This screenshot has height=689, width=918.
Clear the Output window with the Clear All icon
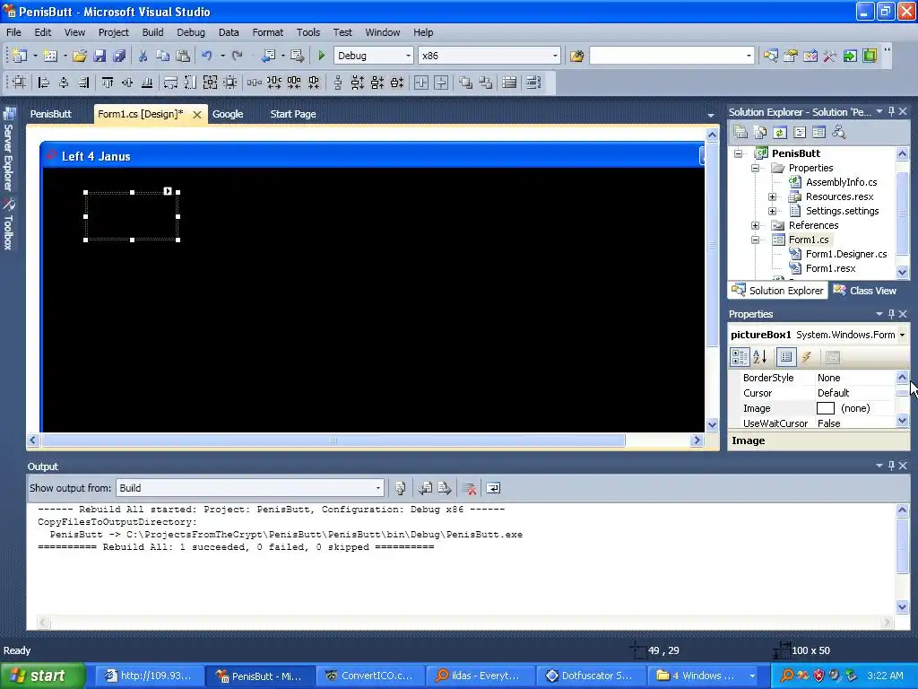[x=469, y=488]
